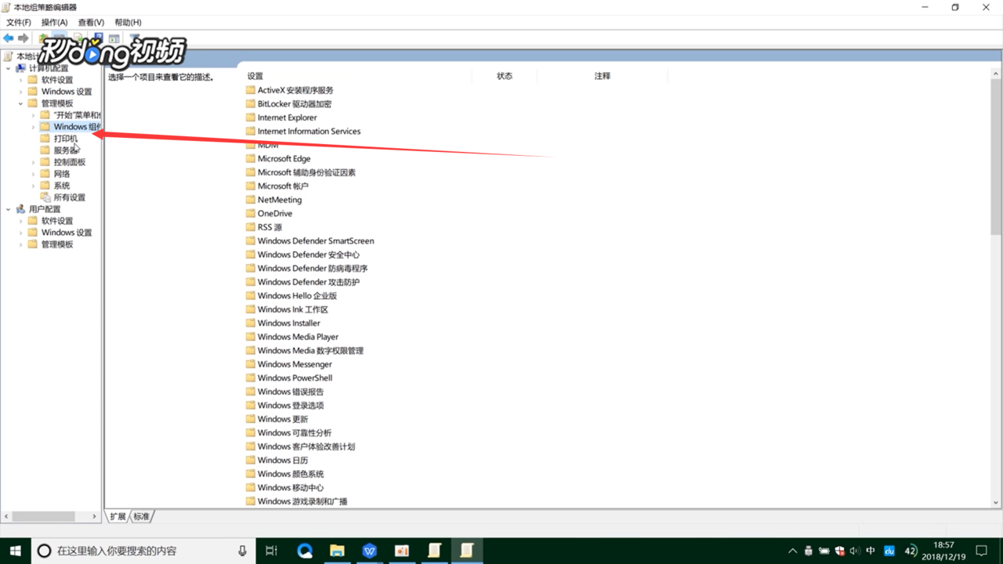Expand the Windows 组件 tree node

pos(33,127)
